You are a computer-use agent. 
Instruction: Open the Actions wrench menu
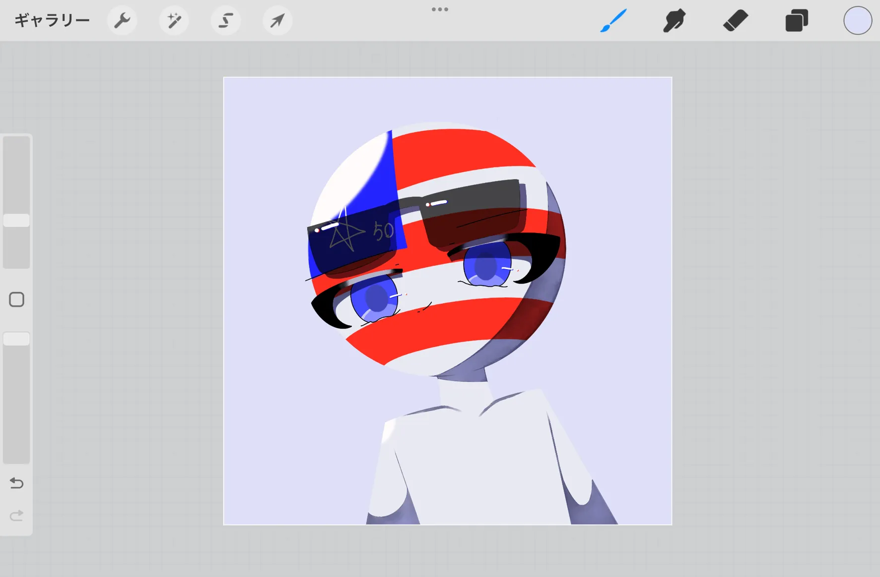(122, 21)
